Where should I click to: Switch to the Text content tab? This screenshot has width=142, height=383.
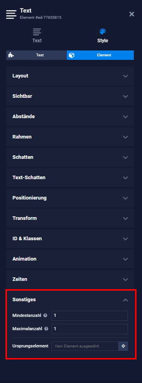pos(37,36)
